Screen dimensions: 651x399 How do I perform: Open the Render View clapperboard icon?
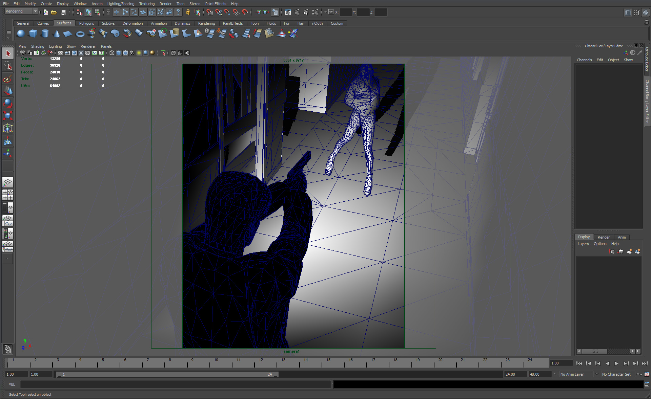pos(287,13)
